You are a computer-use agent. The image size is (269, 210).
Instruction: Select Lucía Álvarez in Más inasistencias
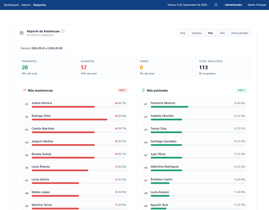click(x=75, y=168)
